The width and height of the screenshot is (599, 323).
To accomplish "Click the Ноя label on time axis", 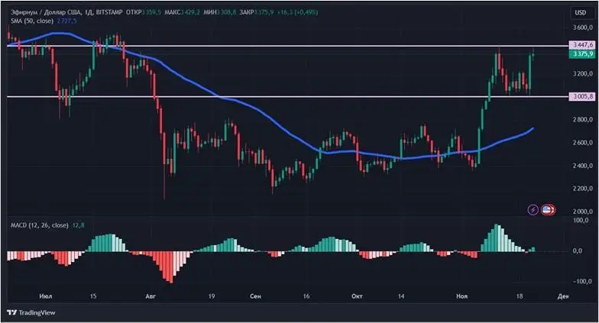I will (461, 295).
